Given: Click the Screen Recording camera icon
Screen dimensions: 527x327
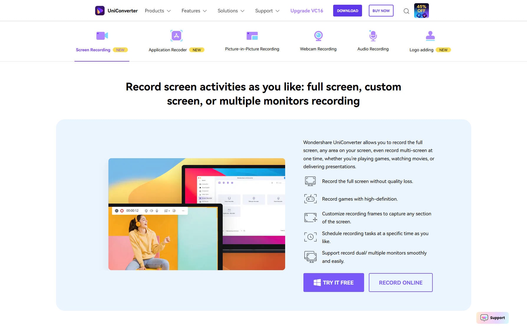Looking at the screenshot, I should point(102,36).
